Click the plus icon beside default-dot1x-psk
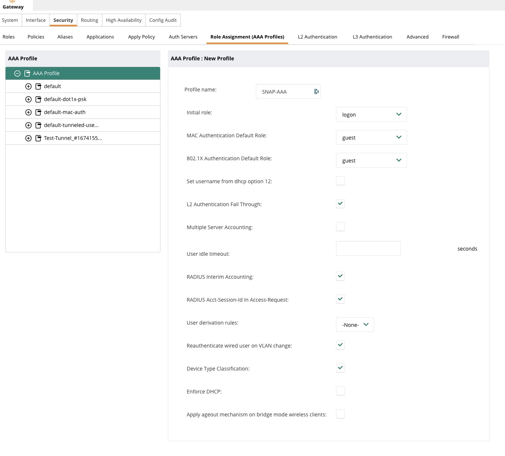Screen dimensions: 505x456 coord(28,99)
